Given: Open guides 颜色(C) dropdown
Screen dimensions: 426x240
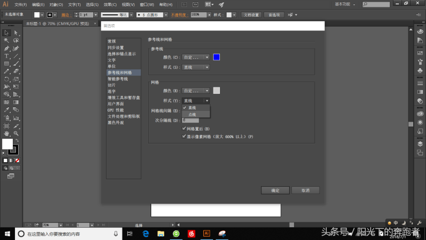Looking at the screenshot, I should pyautogui.click(x=195, y=58).
